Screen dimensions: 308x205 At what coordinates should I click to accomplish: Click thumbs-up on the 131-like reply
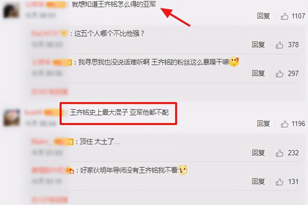(279, 182)
